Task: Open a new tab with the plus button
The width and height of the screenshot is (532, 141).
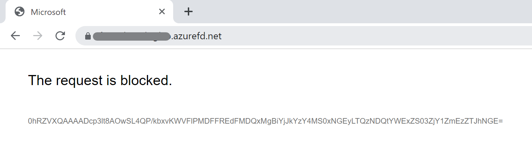Action: pyautogui.click(x=189, y=12)
